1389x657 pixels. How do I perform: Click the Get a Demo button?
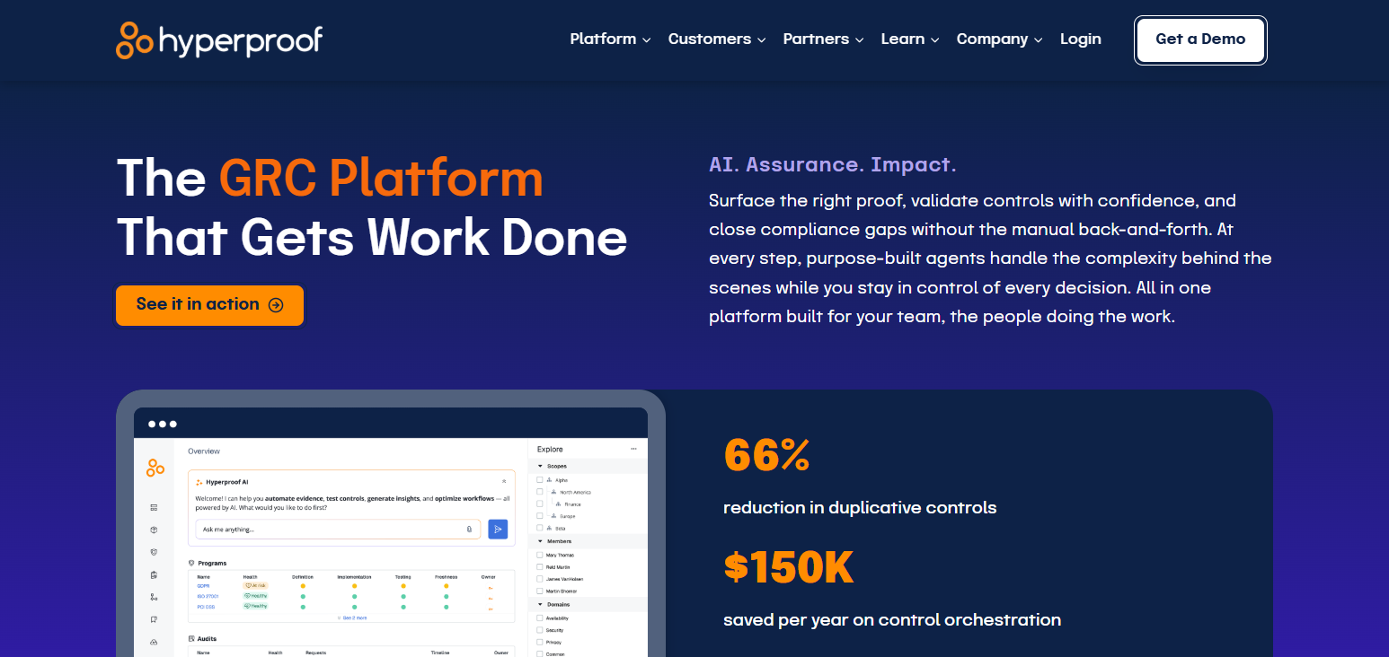tap(1200, 39)
